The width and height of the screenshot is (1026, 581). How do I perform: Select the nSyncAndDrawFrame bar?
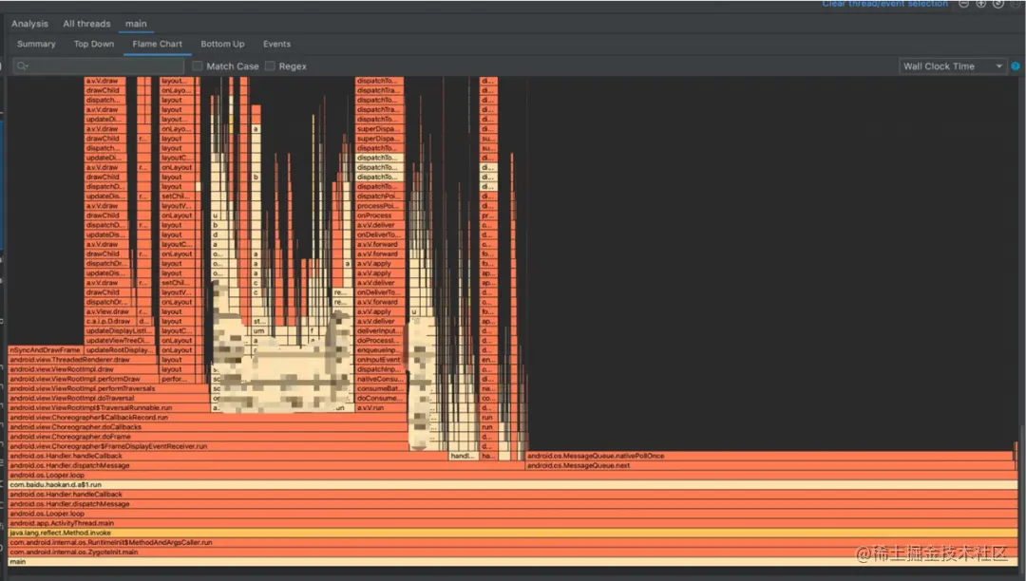click(x=46, y=350)
